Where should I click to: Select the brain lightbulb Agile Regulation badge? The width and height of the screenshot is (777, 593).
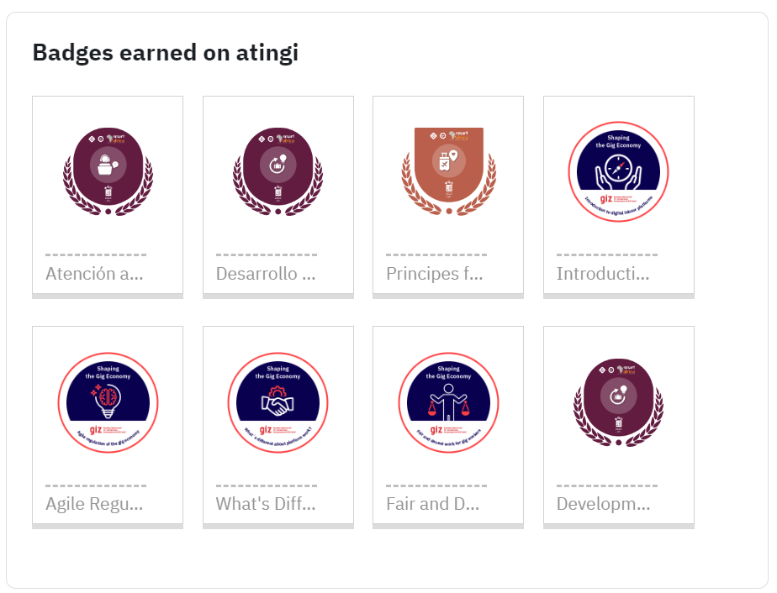point(108,402)
